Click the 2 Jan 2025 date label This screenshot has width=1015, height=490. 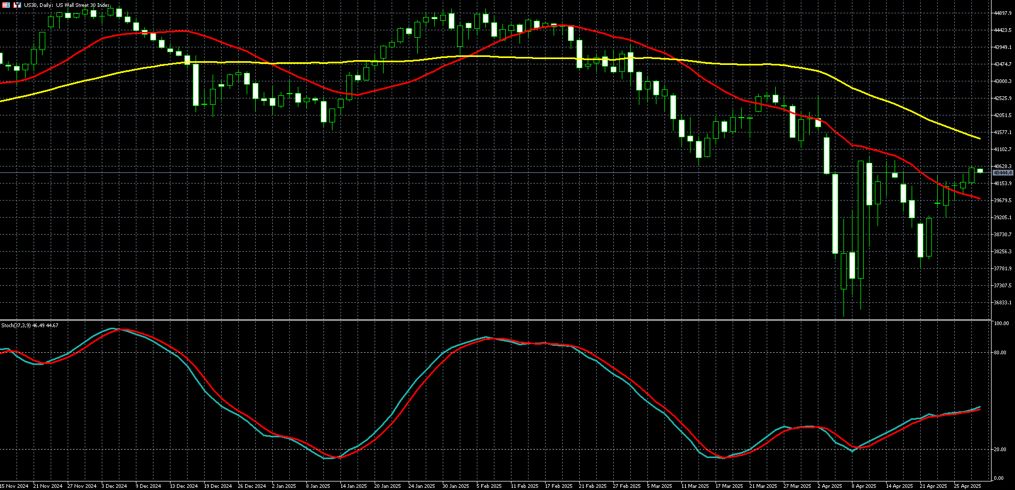coord(283,486)
